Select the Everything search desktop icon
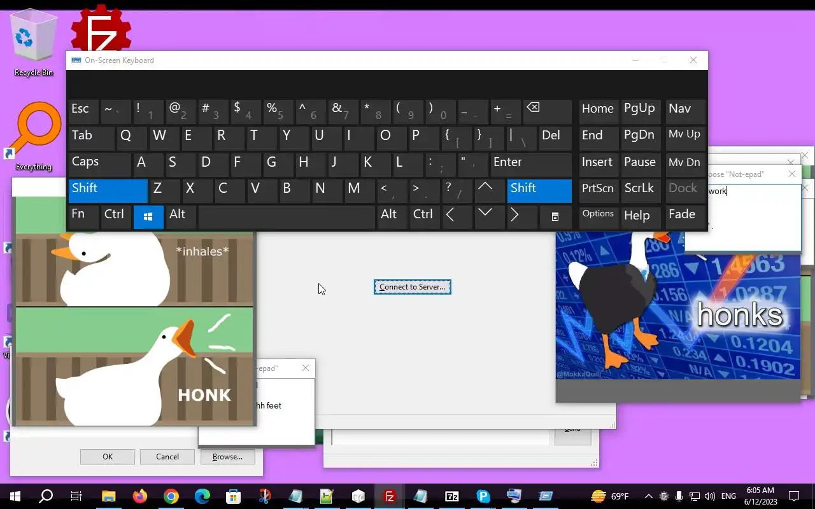This screenshot has height=509, width=815. 33,136
